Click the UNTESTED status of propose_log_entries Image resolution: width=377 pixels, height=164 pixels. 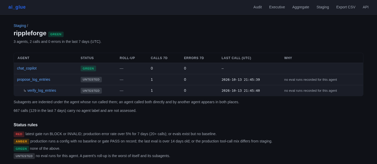[91, 80]
